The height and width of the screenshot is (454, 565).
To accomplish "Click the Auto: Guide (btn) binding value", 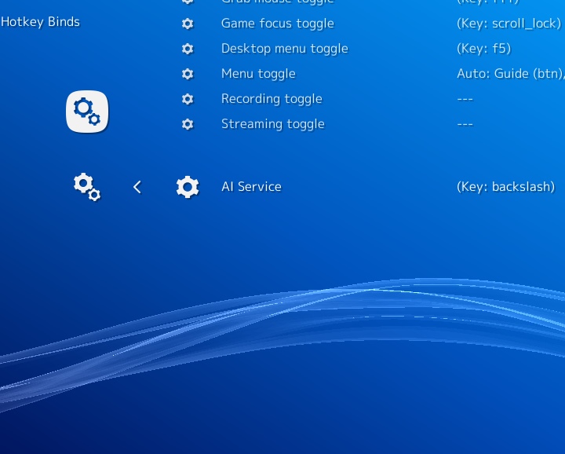I will pyautogui.click(x=510, y=74).
